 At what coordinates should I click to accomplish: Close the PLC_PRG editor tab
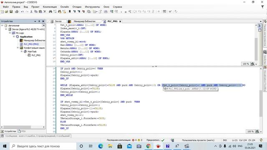tap(120, 21)
